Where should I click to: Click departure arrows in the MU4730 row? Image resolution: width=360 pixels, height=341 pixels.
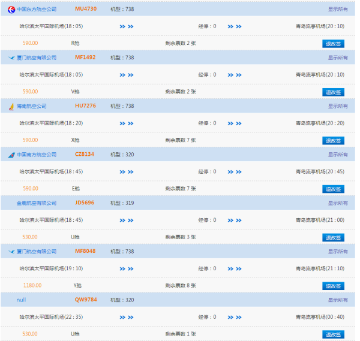point(127,26)
